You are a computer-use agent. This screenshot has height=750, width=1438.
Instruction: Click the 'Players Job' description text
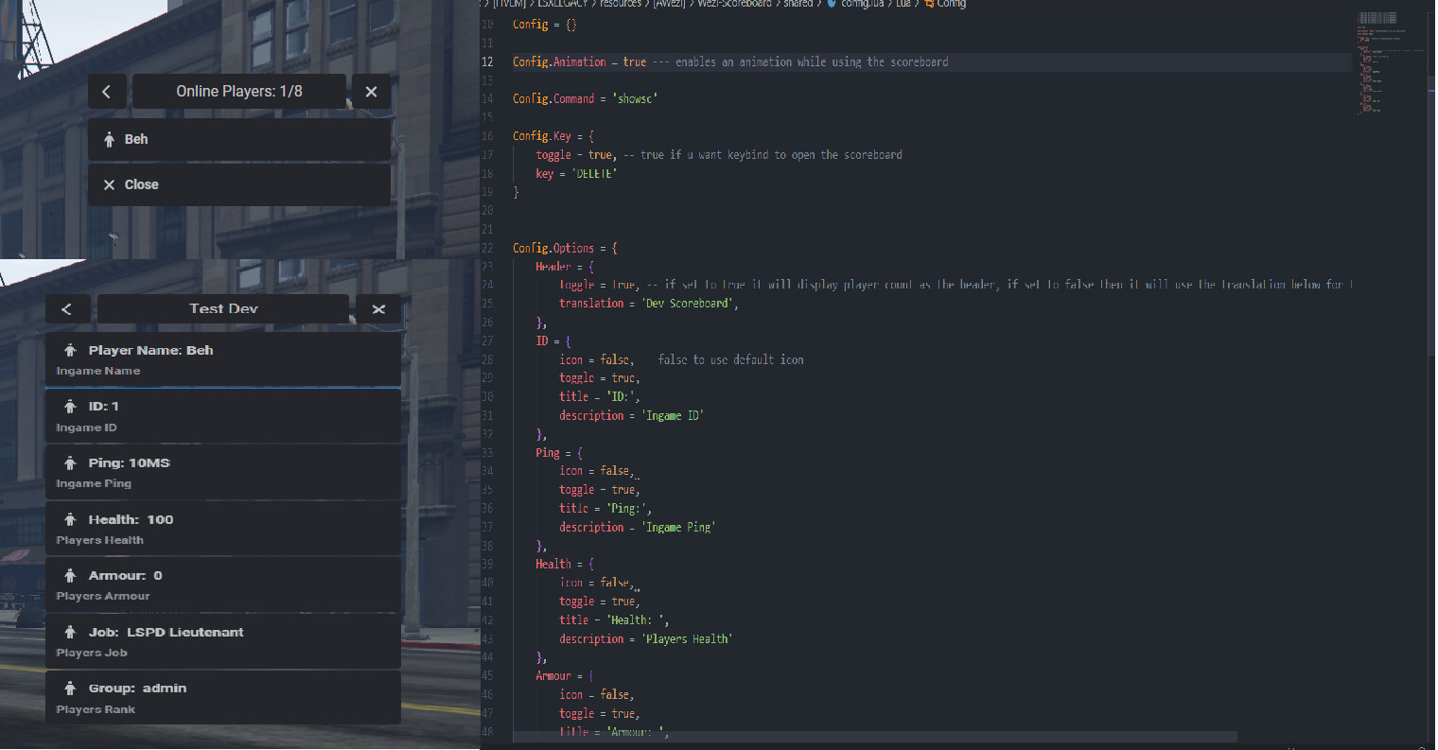coord(92,654)
